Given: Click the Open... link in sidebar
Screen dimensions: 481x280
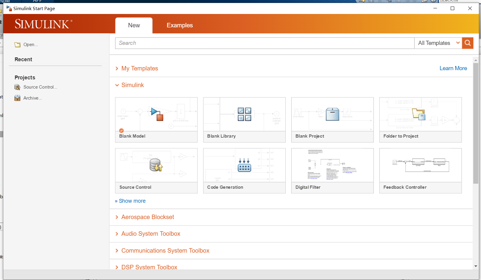Looking at the screenshot, I should (x=31, y=45).
